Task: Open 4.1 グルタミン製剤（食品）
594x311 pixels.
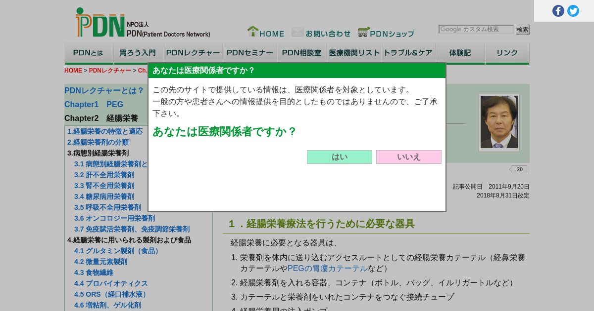Action: click(x=118, y=251)
